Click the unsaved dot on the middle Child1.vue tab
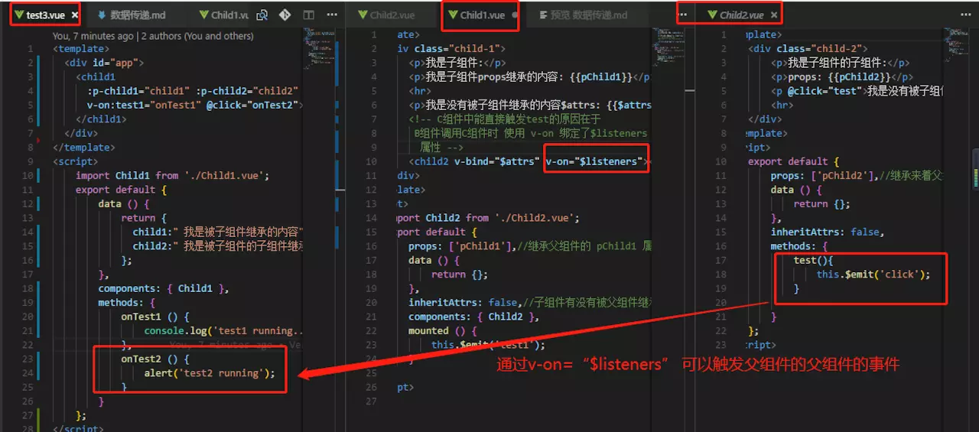The height and width of the screenshot is (432, 979). (514, 15)
